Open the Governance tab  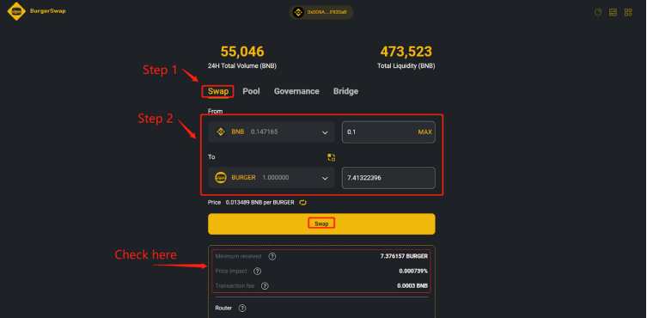tap(296, 91)
